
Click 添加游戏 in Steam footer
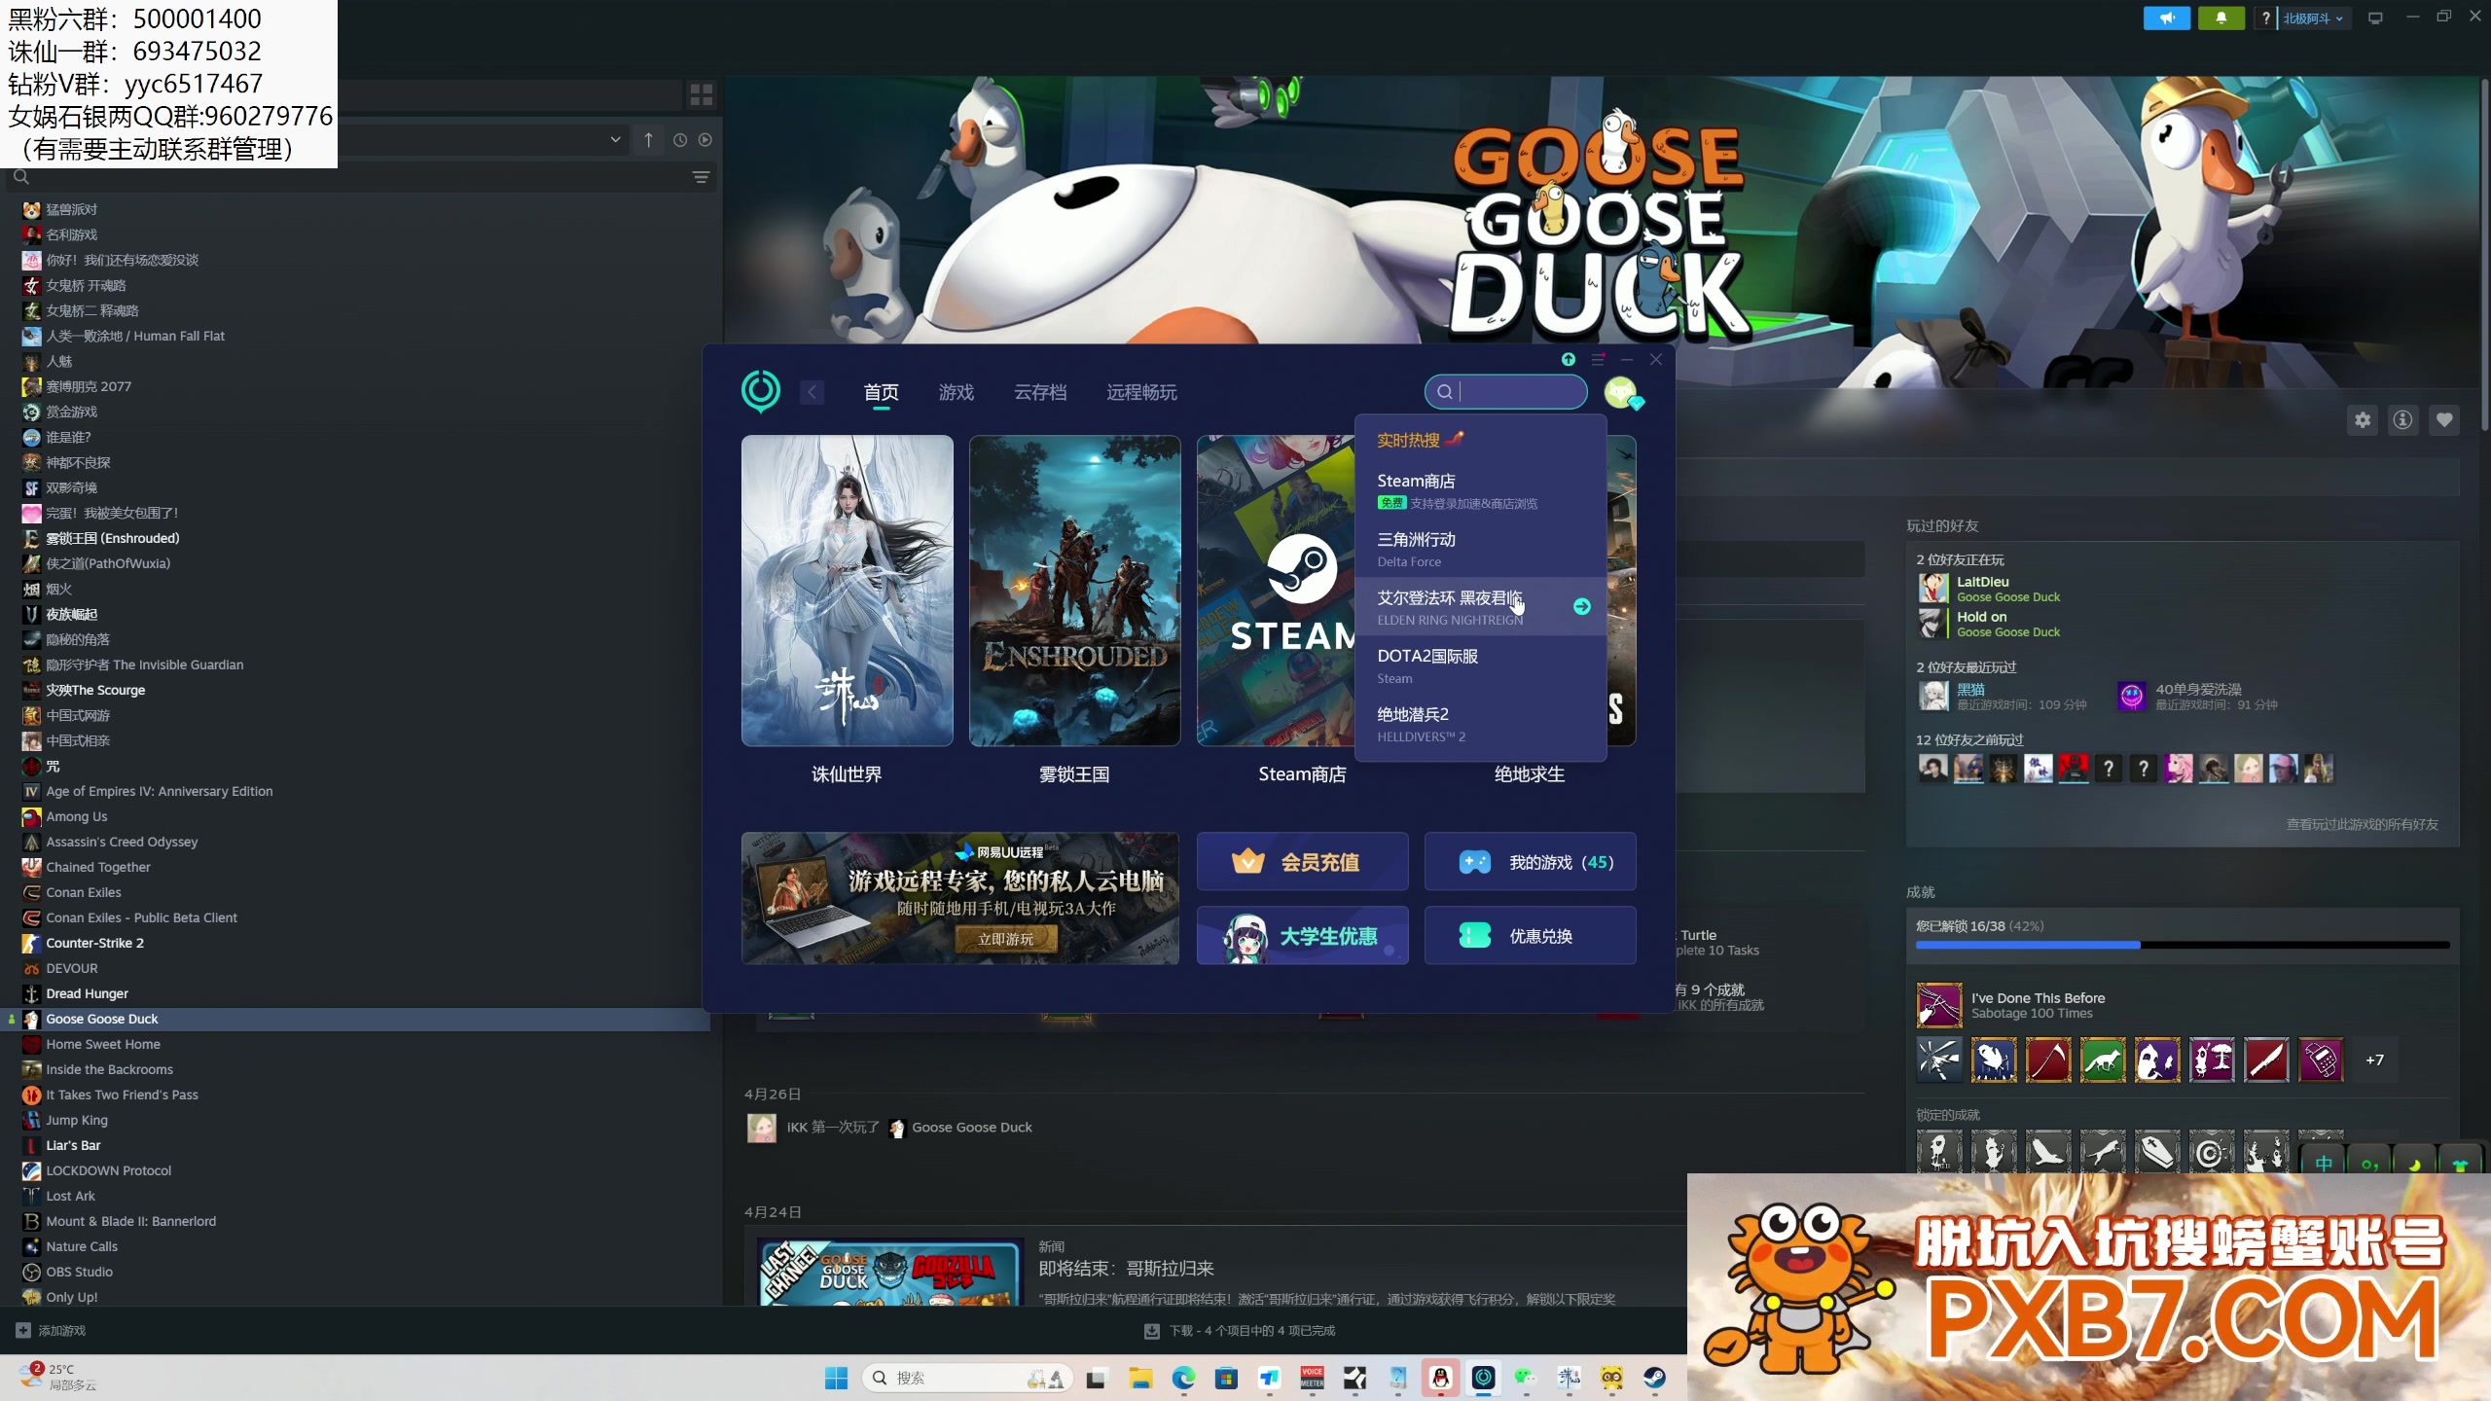click(52, 1330)
